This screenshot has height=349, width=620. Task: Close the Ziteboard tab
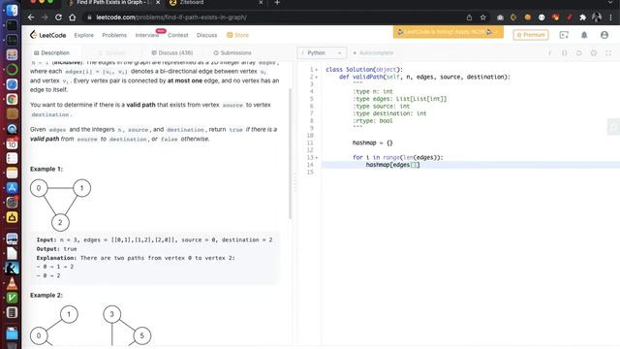pyautogui.click(x=261, y=3)
